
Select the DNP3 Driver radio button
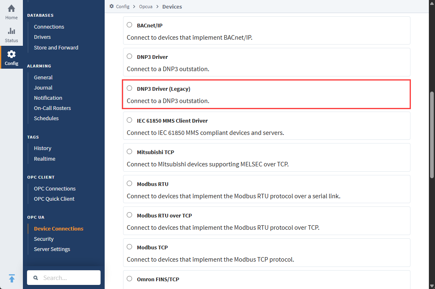(x=129, y=56)
